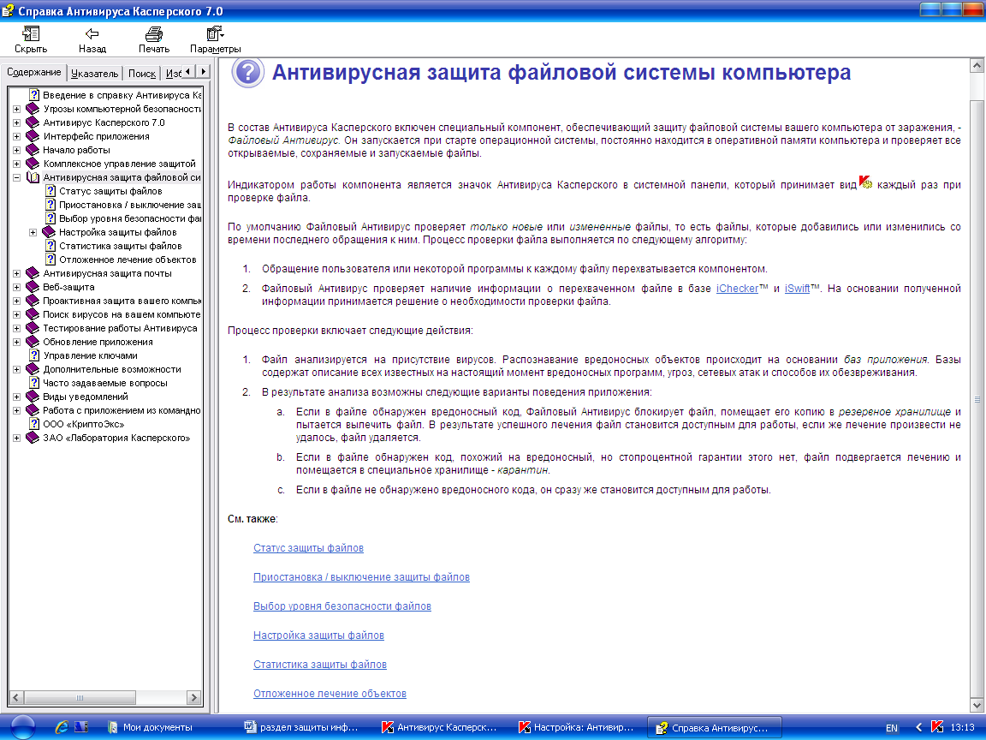This screenshot has width=986, height=740.
Task: Click the page icon next to Управление ключами
Action: 34,355
